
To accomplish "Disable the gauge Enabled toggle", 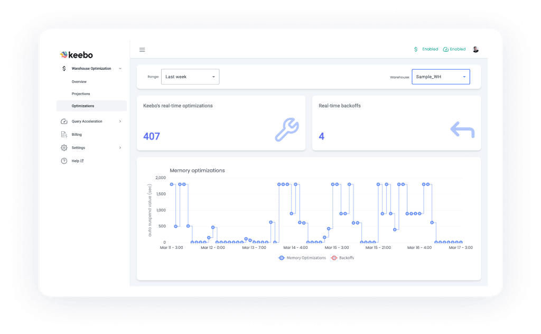I will [454, 49].
